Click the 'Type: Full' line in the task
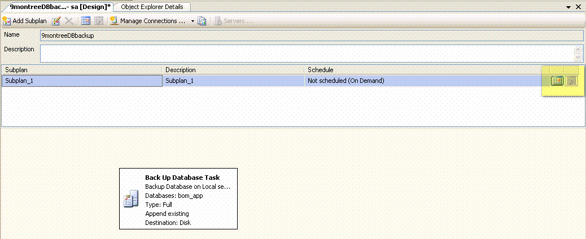Viewport: 586px width, 239px height. pos(159,205)
